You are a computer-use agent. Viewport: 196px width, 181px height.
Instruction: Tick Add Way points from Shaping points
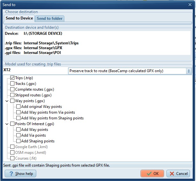tap(18, 118)
